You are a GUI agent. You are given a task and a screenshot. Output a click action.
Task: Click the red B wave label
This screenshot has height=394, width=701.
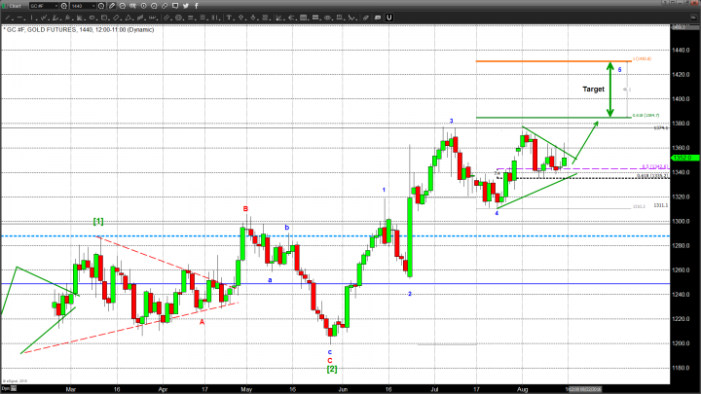(x=245, y=209)
